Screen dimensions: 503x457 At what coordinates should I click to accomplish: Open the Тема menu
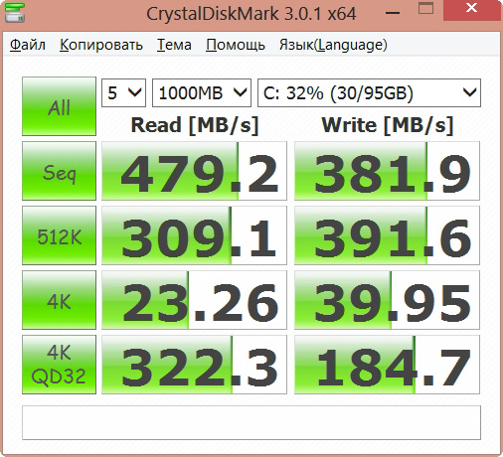(x=174, y=45)
